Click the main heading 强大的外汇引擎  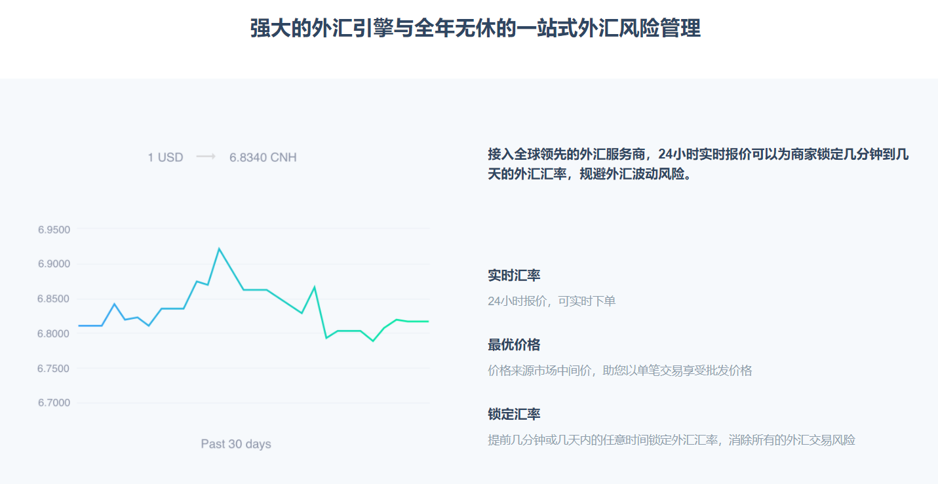pyautogui.click(x=475, y=29)
